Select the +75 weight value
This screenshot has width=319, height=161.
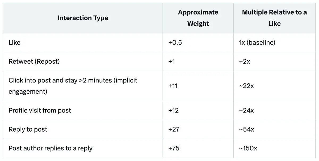pyautogui.click(x=174, y=148)
